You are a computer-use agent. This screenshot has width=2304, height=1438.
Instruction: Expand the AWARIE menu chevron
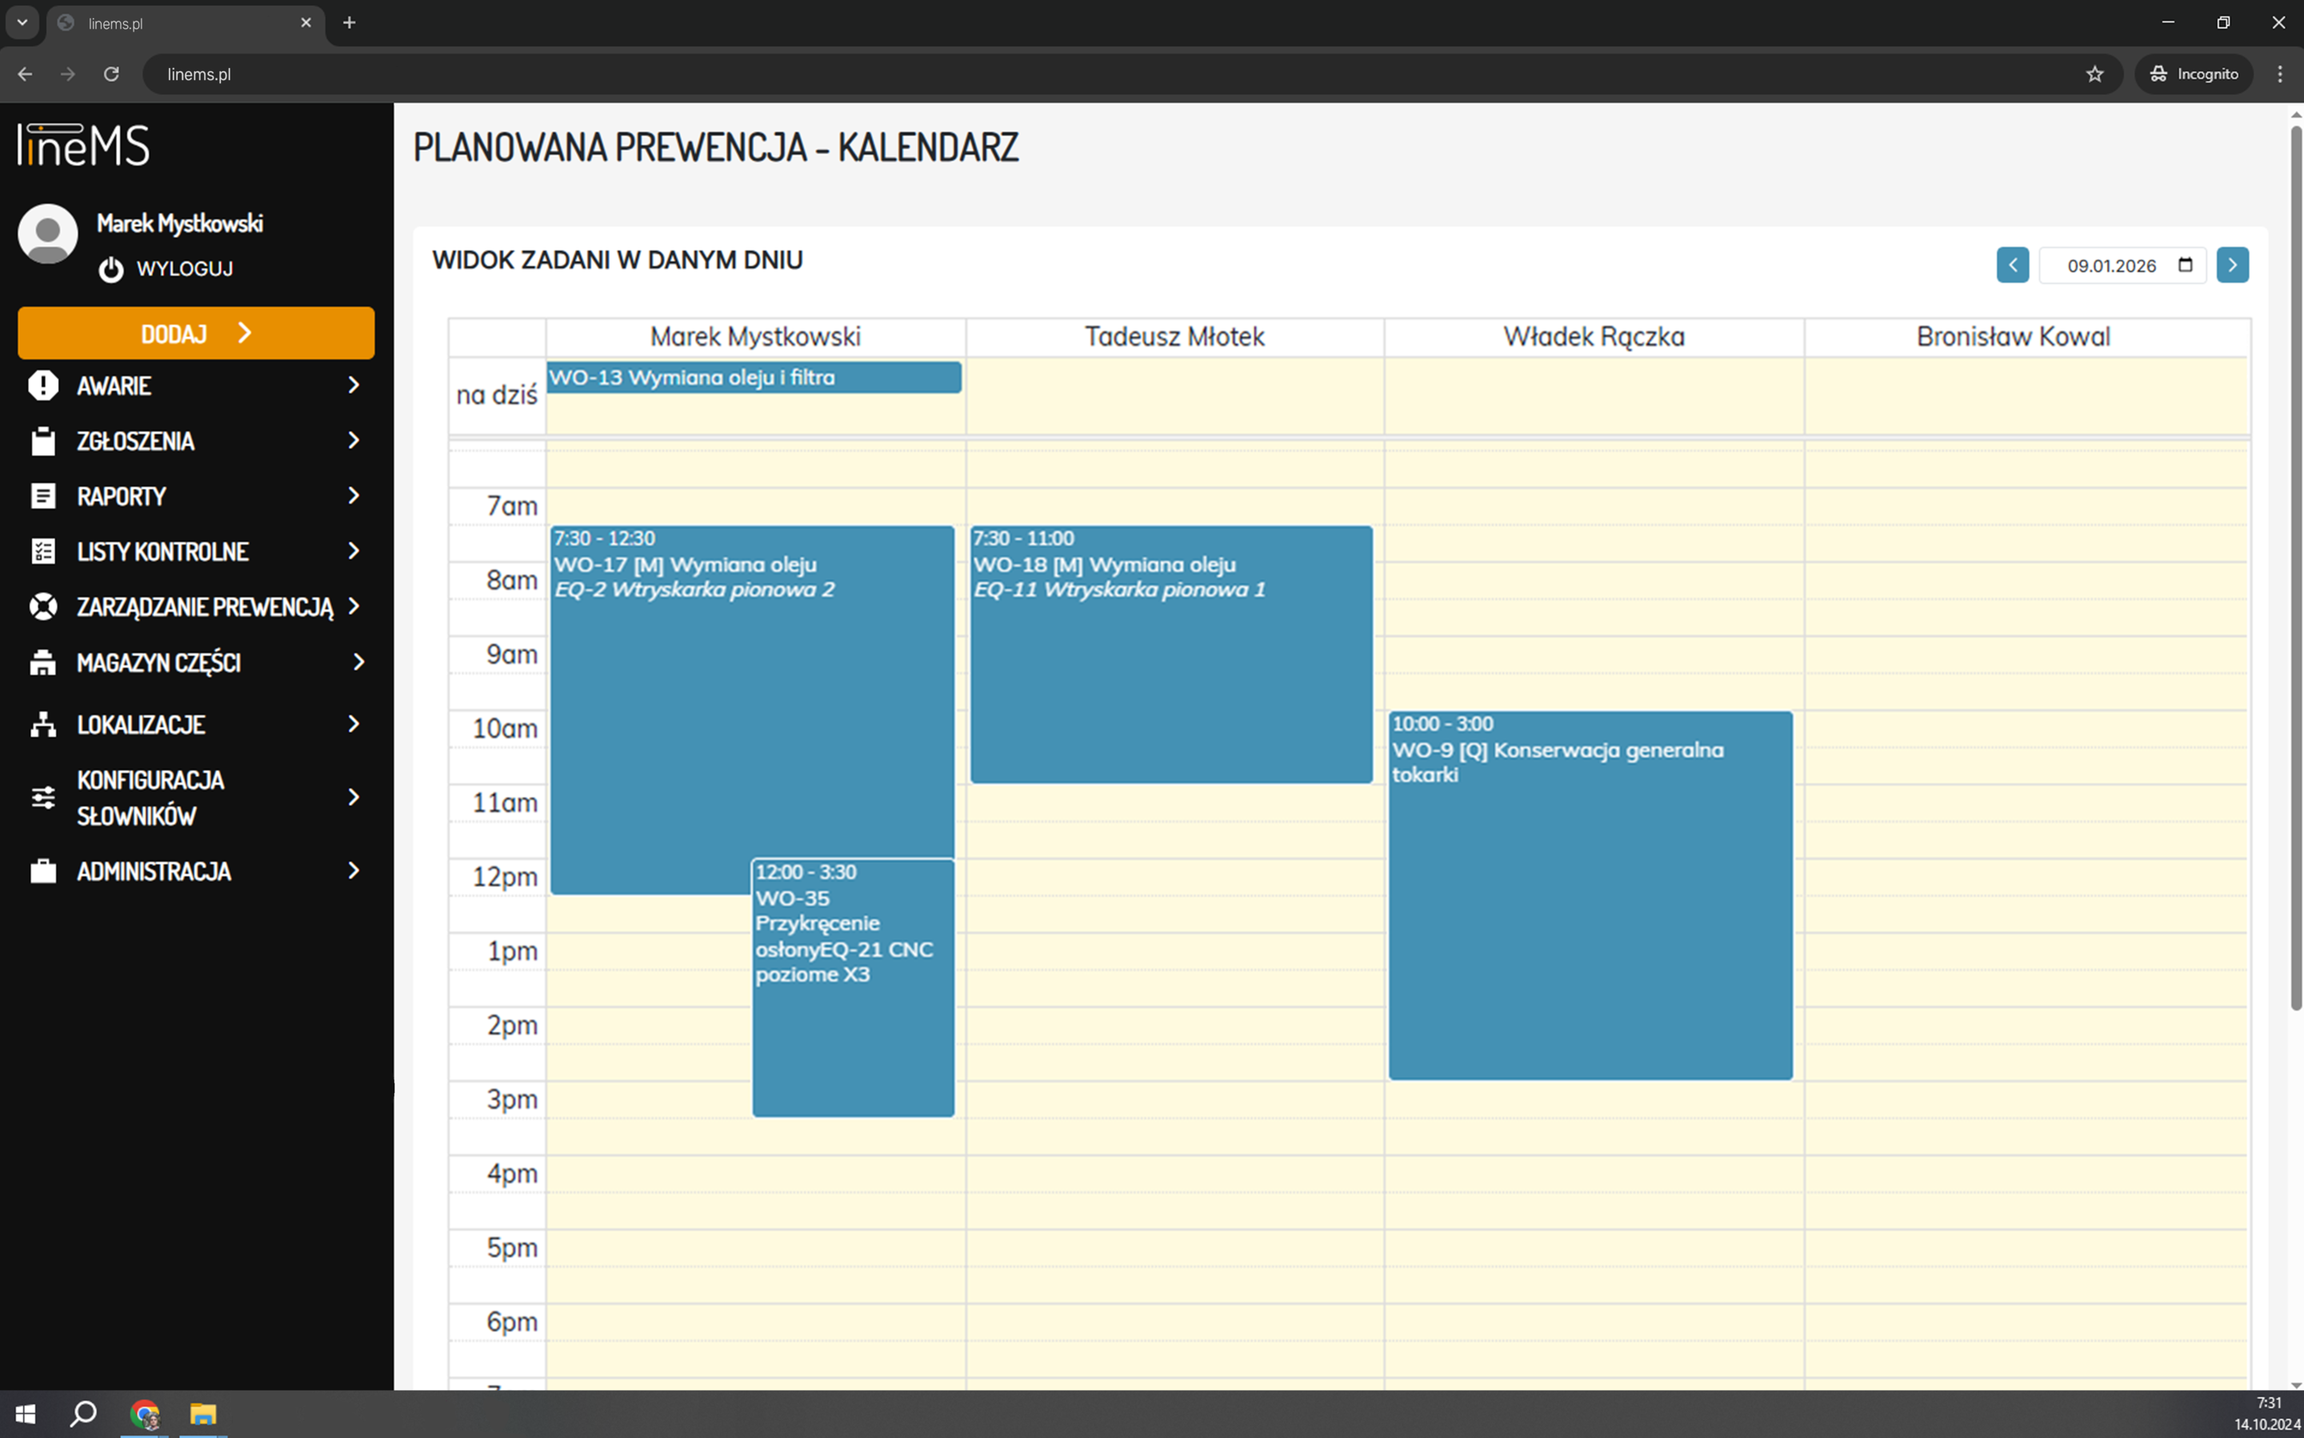pos(354,385)
